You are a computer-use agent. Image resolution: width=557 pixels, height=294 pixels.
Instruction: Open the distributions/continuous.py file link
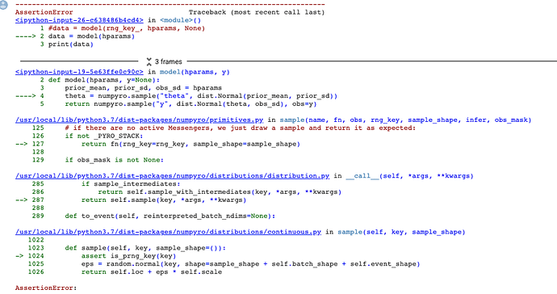(168, 232)
